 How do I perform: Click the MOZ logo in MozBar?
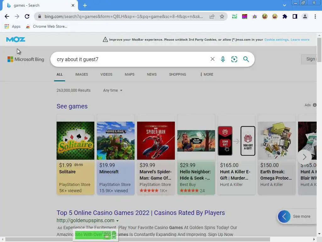click(16, 39)
